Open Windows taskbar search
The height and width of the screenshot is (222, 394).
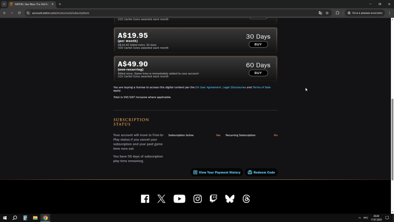[x=15, y=218]
